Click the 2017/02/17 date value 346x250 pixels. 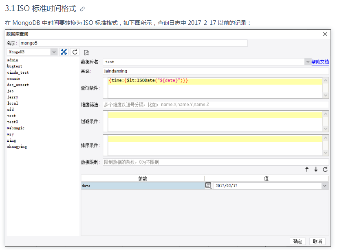point(227,186)
